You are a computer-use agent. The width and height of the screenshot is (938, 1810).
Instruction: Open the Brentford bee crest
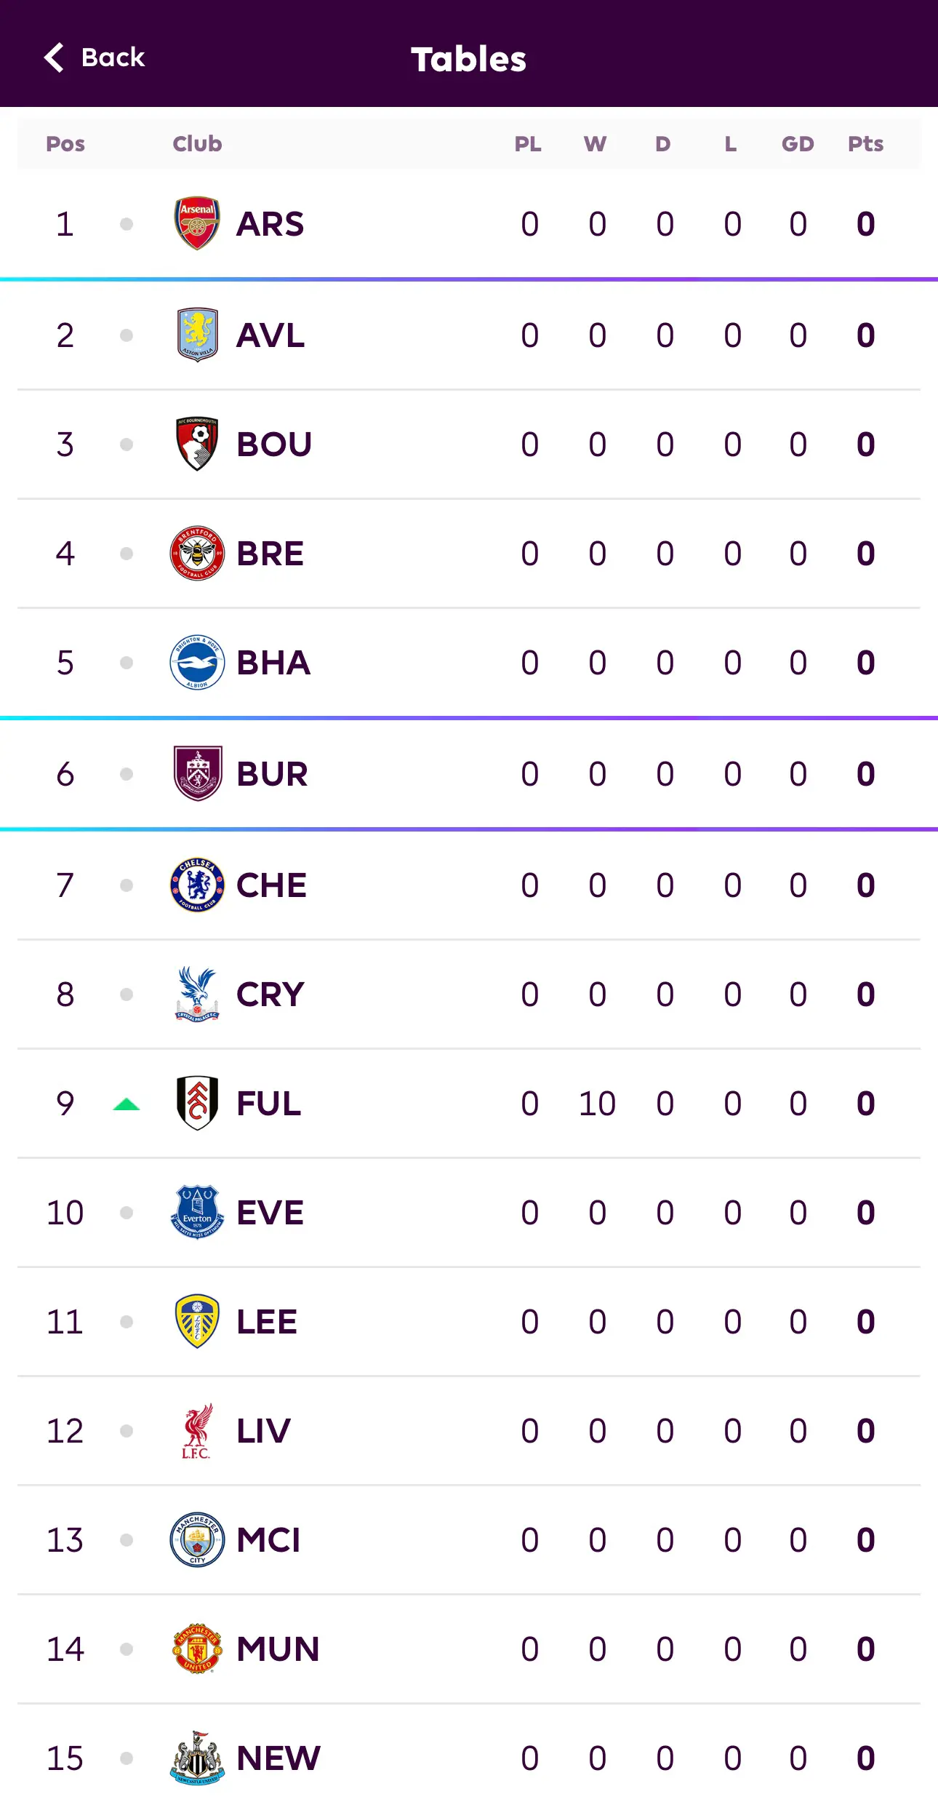pos(197,553)
